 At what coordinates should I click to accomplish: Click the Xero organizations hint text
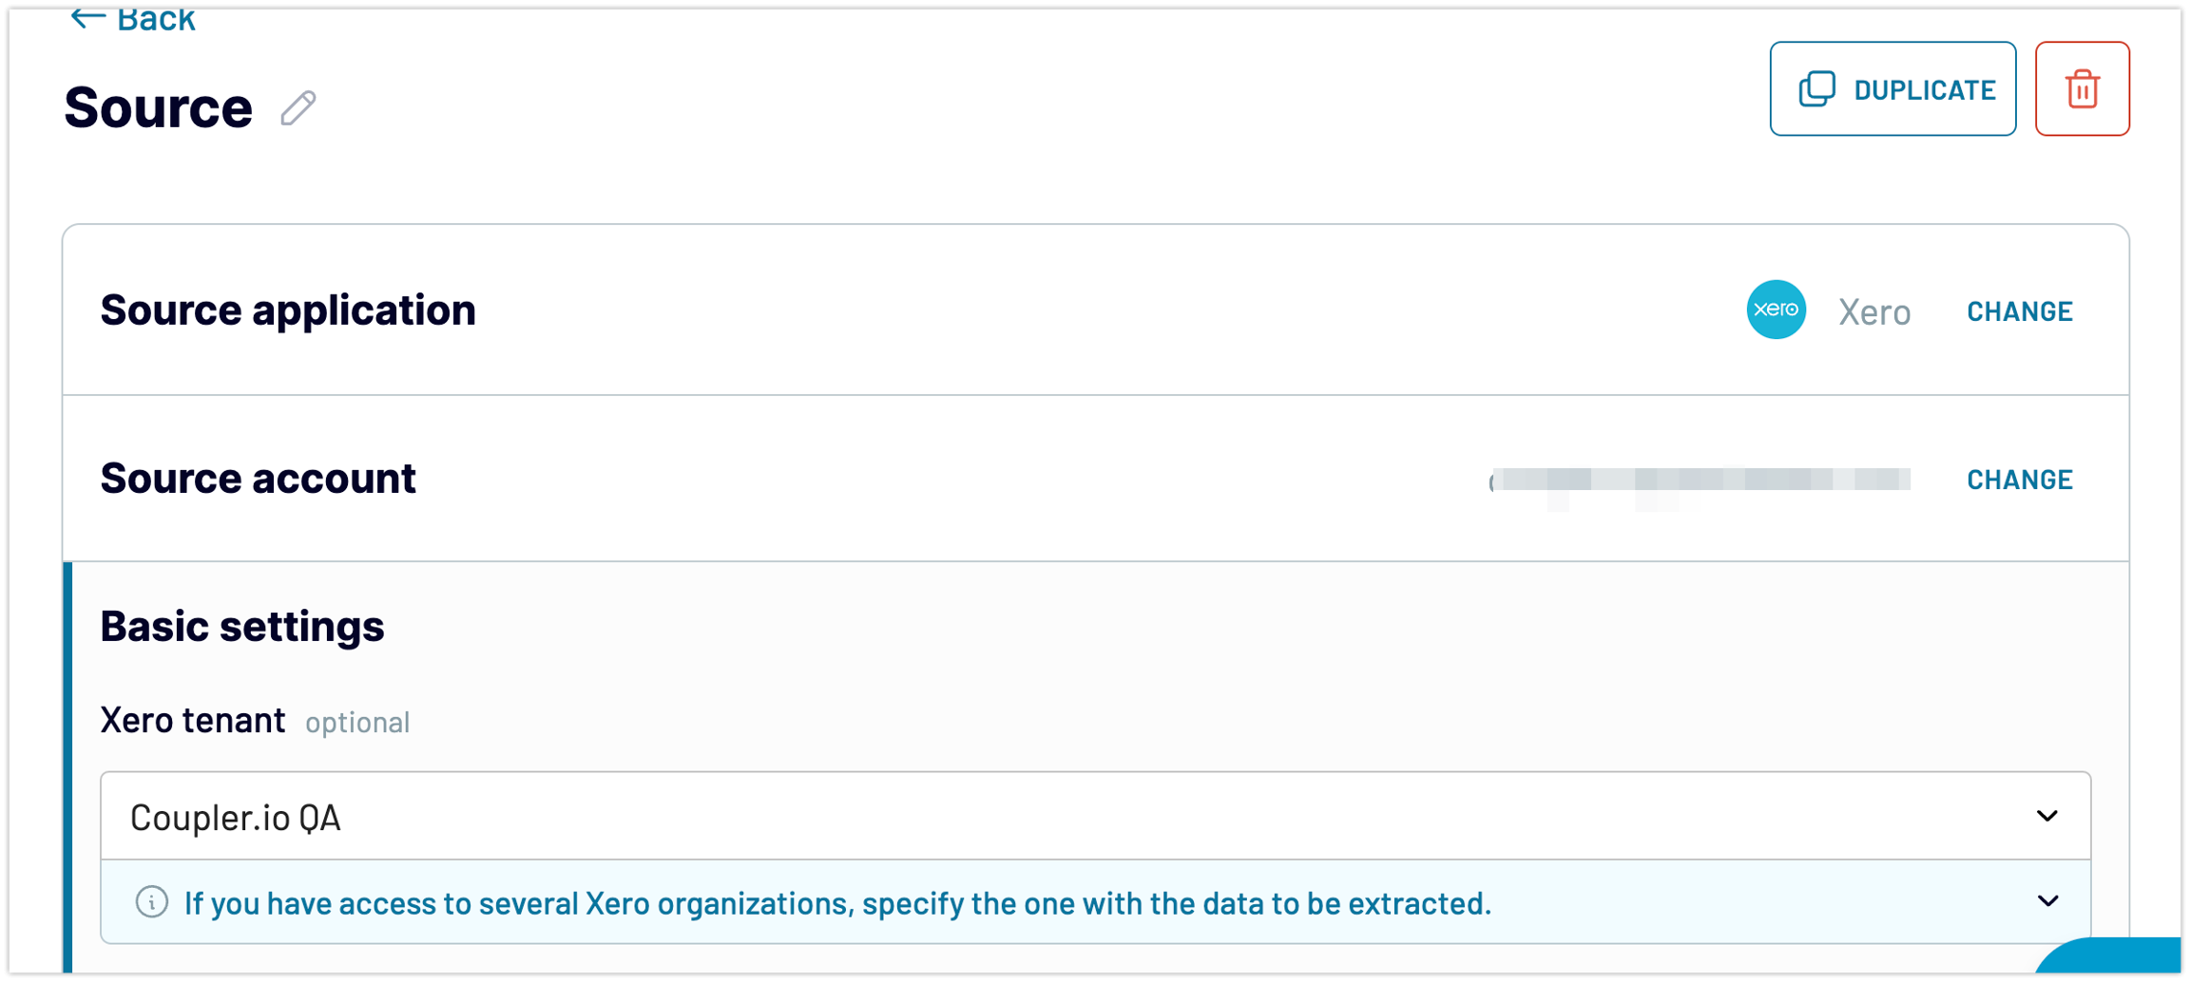836,903
